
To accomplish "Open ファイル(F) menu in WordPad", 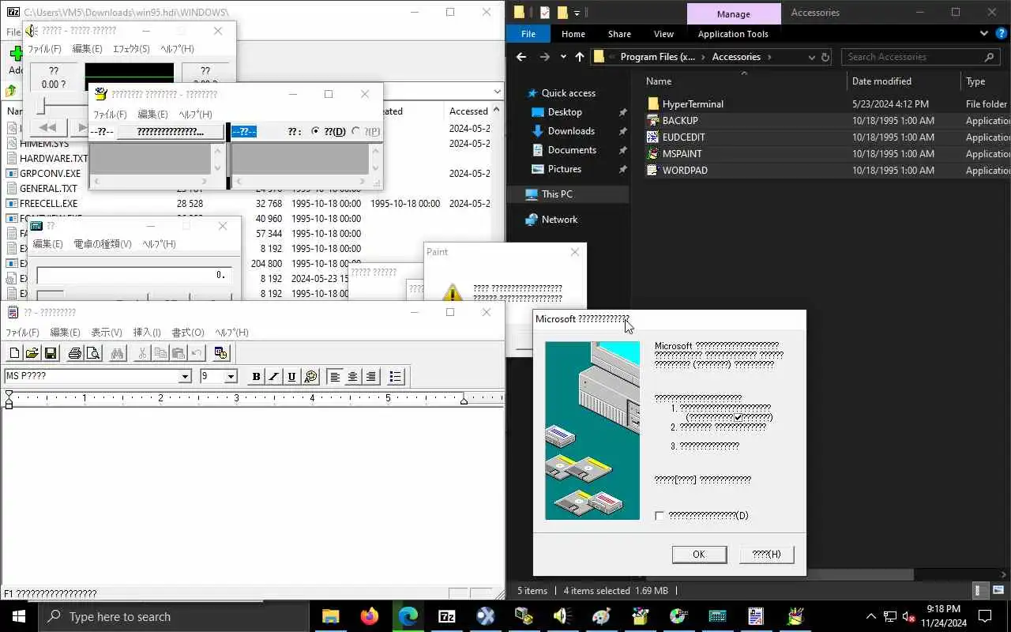I will pos(22,333).
